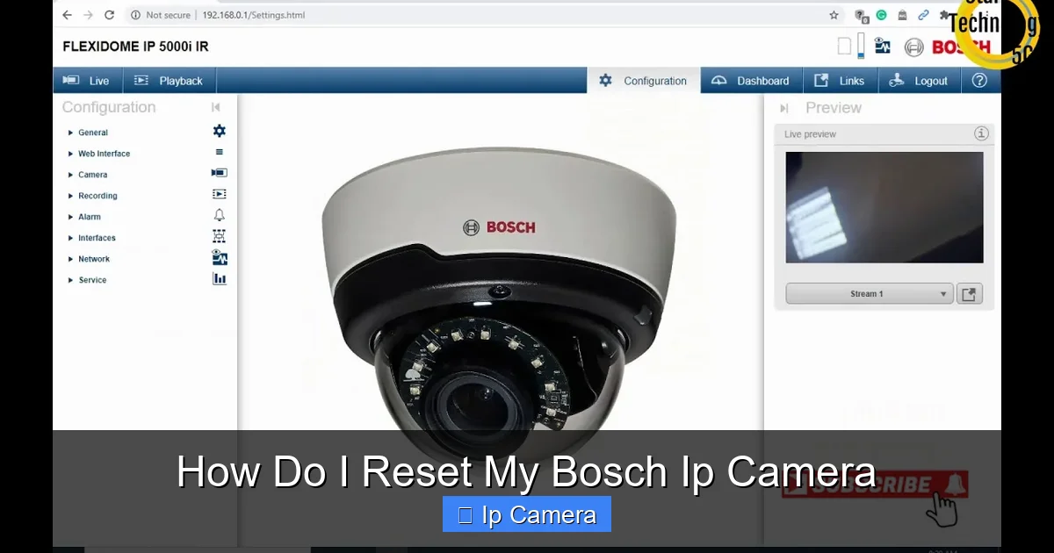Screen dimensions: 1054x553
Task: Open the Not secure site info
Action: point(160,15)
